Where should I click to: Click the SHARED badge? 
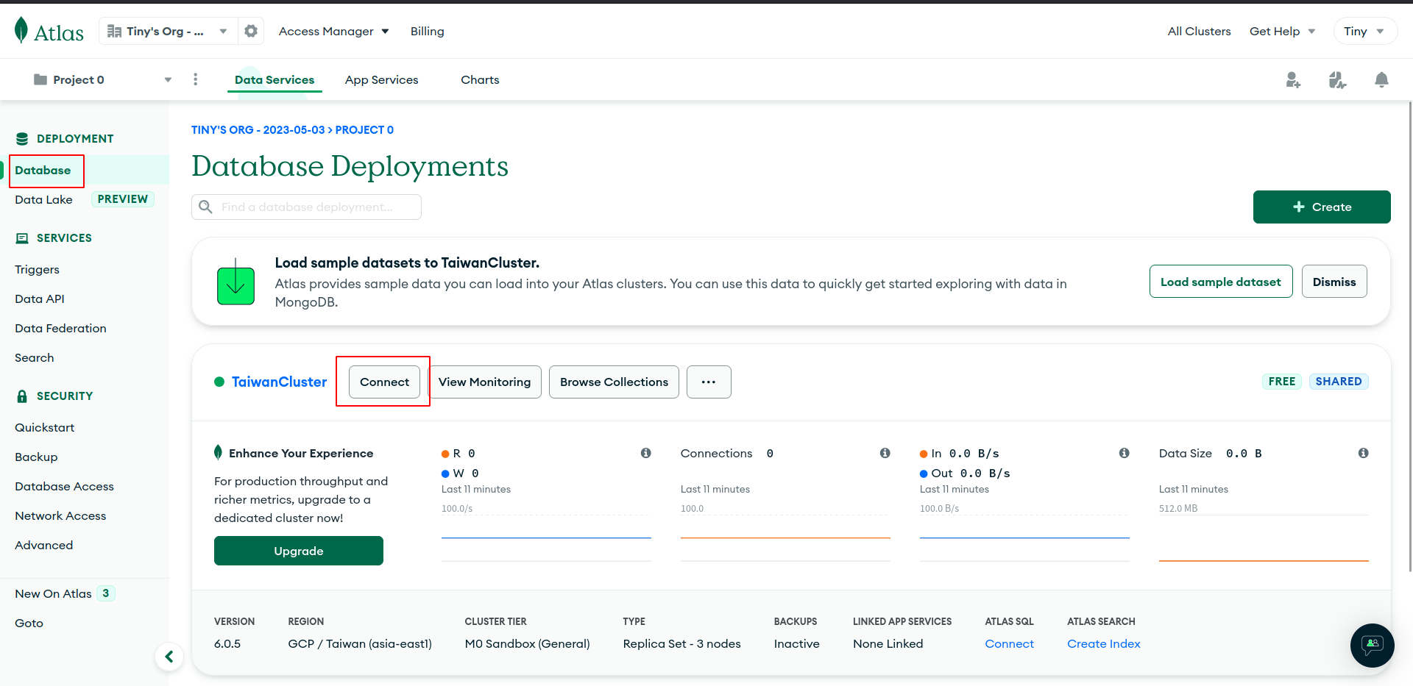click(x=1338, y=381)
